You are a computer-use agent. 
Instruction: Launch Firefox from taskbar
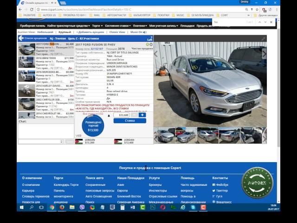coord(62,208)
